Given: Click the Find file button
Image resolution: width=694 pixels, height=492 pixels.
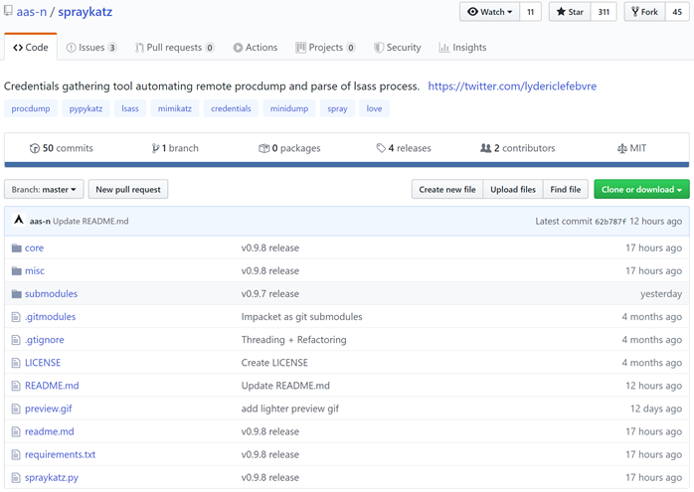Looking at the screenshot, I should pyautogui.click(x=565, y=190).
